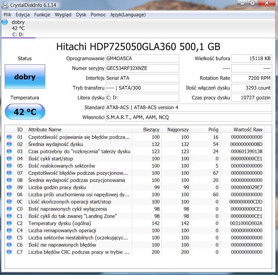The image size is (278, 275).
Task: Click status circle icon of attribute 04
Action: 9,158
